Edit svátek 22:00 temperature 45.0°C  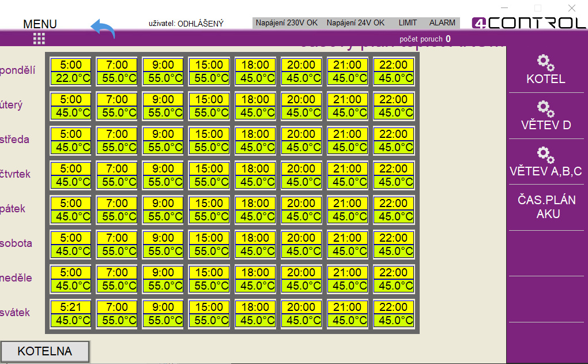pyautogui.click(x=393, y=321)
